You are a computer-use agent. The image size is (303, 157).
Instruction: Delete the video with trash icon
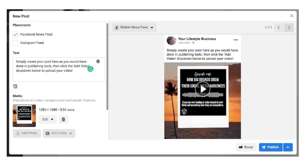click(x=63, y=119)
